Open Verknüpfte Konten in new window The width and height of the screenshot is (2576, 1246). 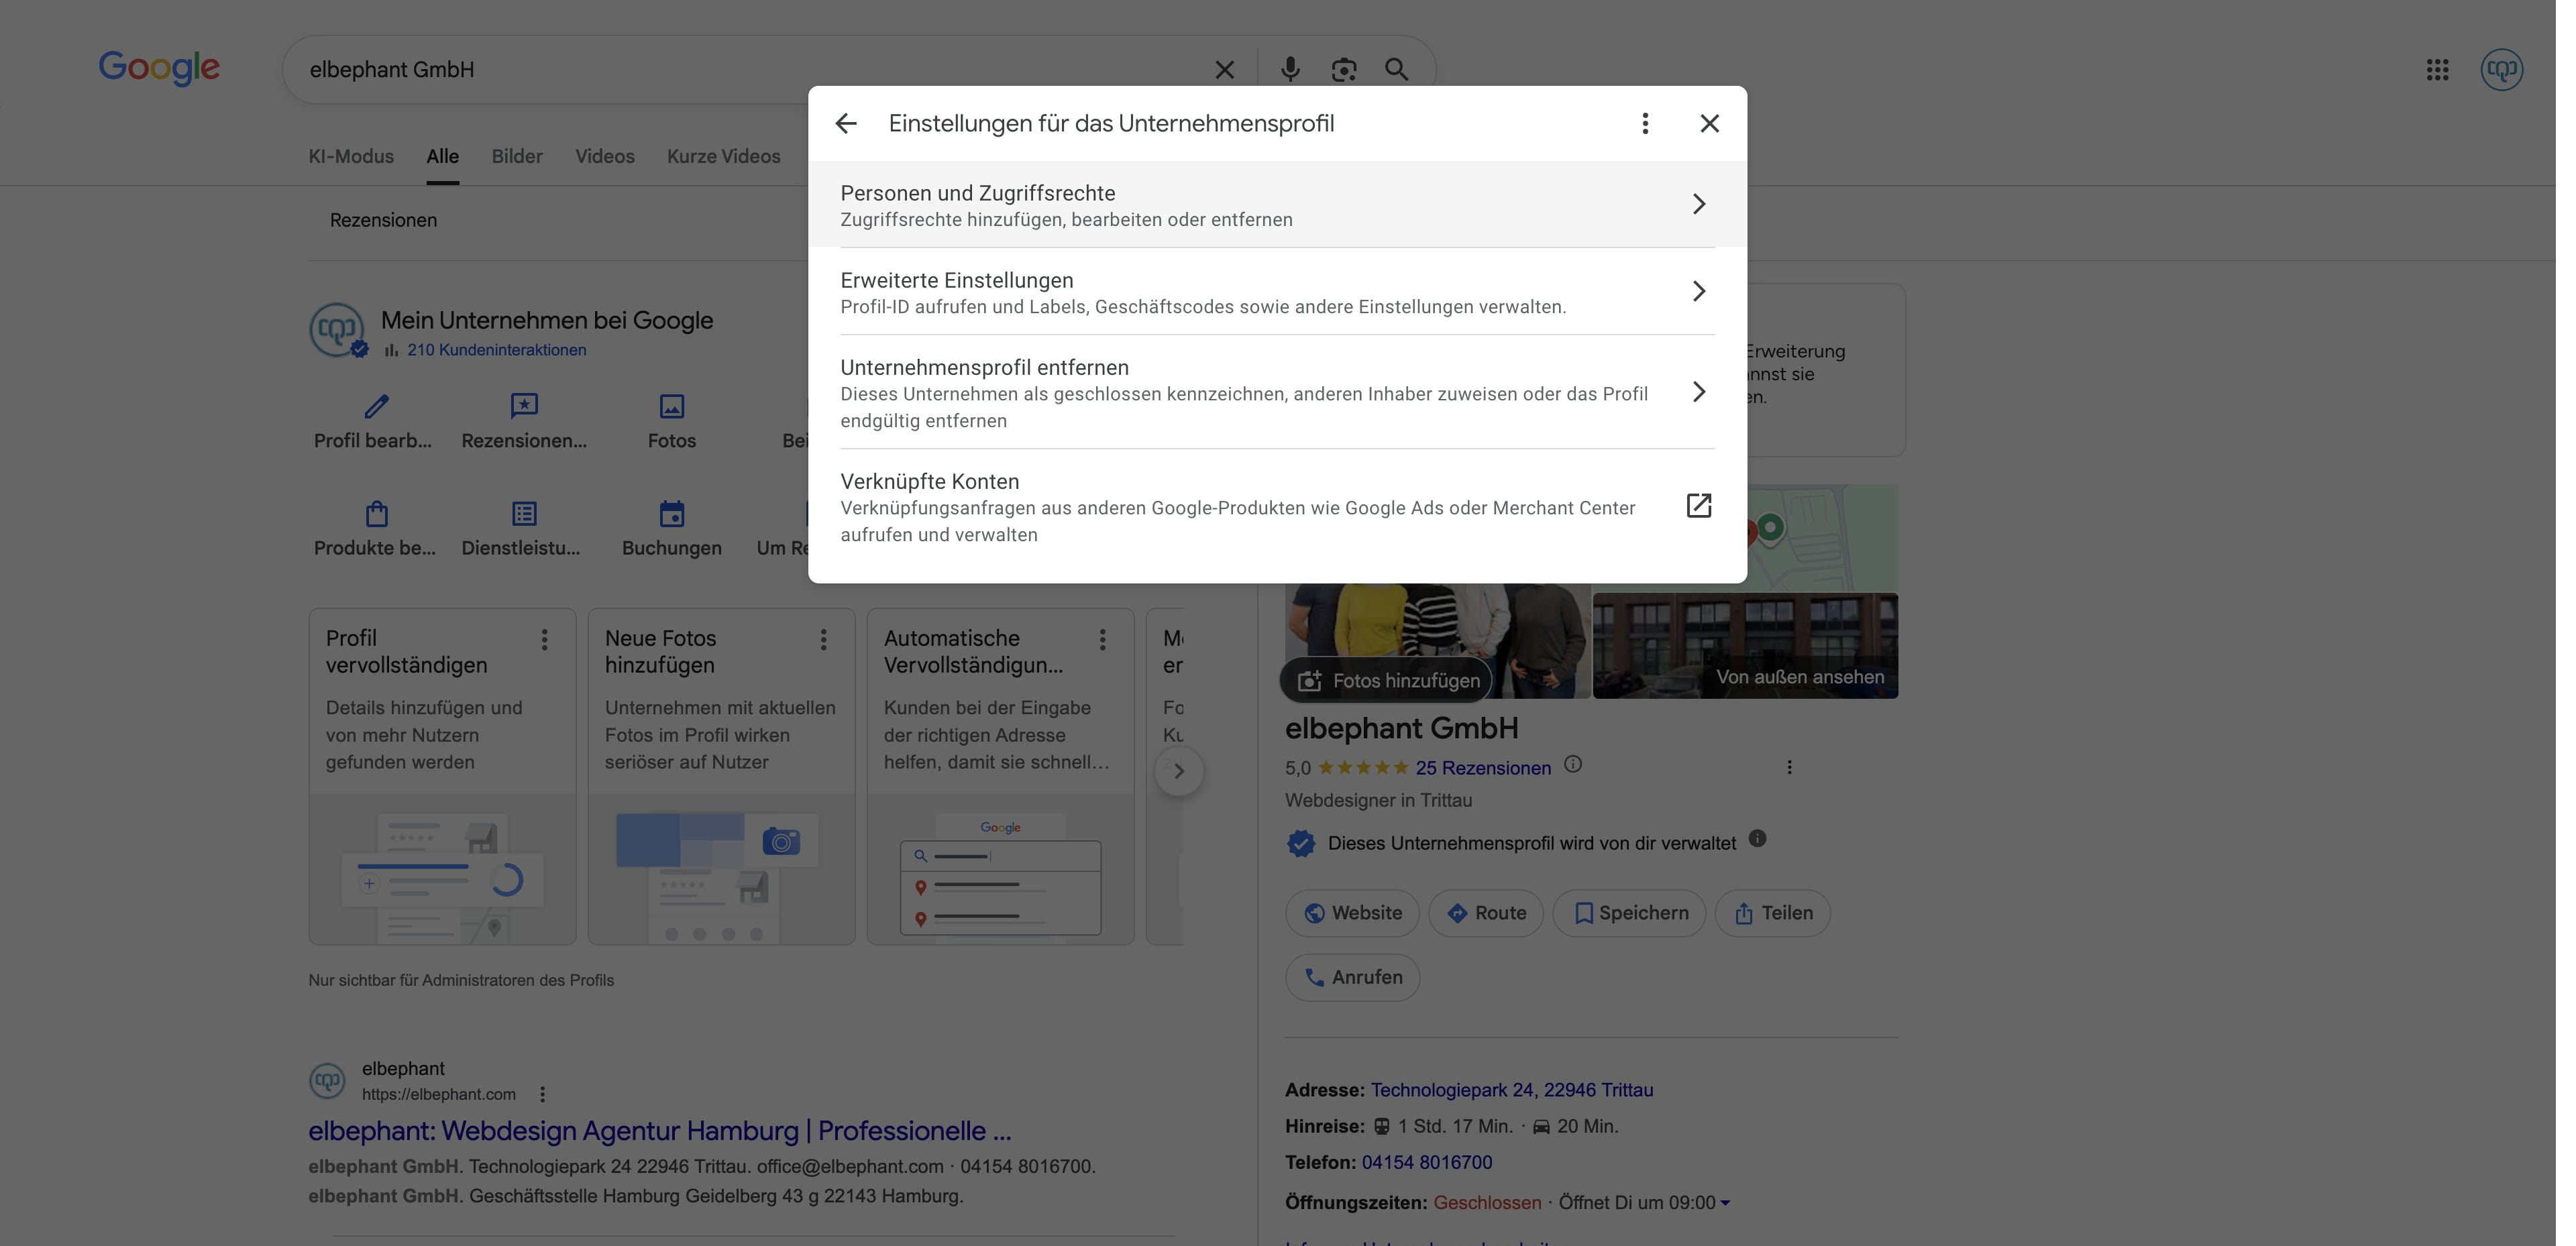[x=1277, y=506]
